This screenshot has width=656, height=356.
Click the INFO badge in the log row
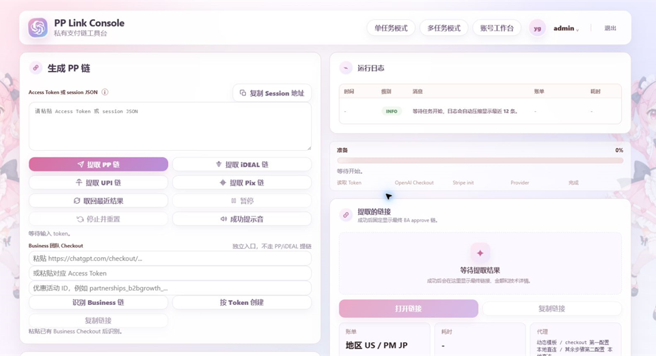click(x=392, y=111)
